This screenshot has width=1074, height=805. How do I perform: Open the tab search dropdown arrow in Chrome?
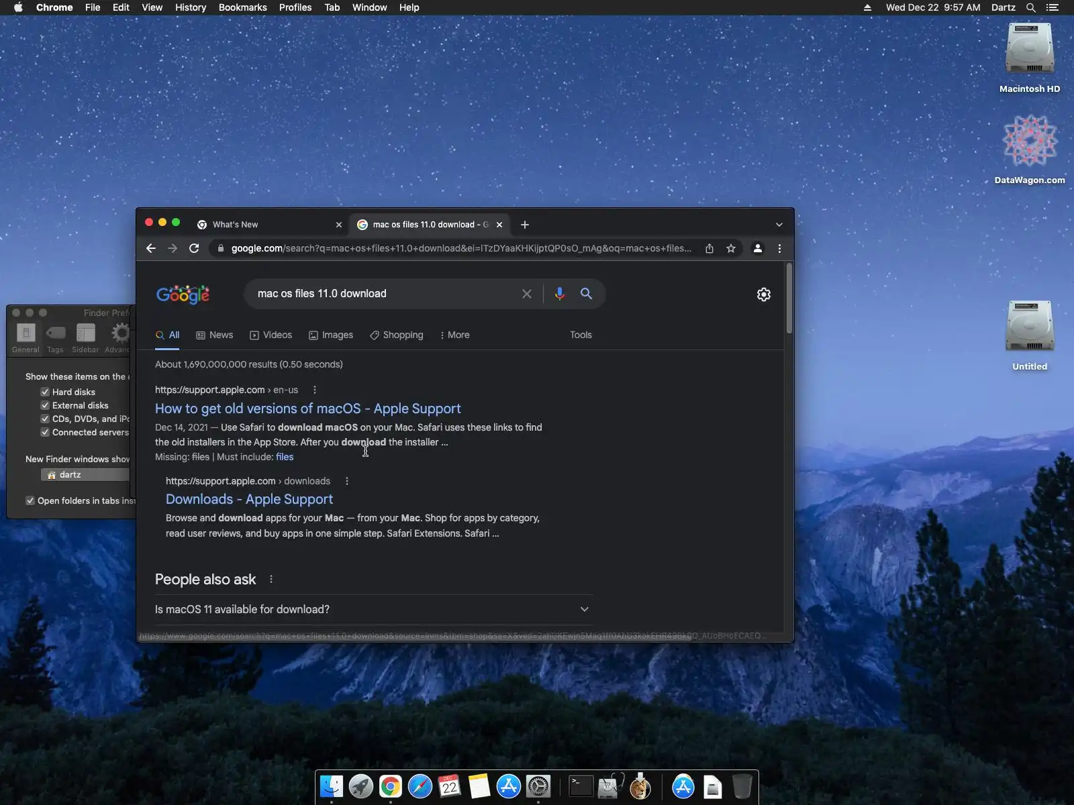(x=779, y=225)
